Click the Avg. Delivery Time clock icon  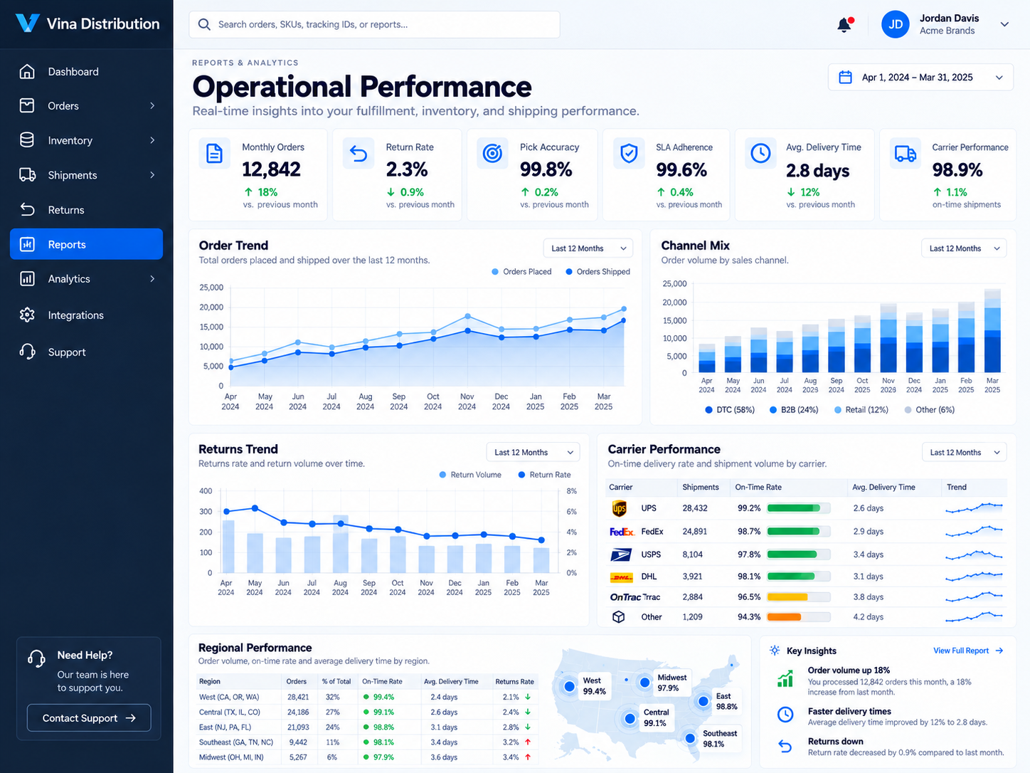(x=760, y=153)
